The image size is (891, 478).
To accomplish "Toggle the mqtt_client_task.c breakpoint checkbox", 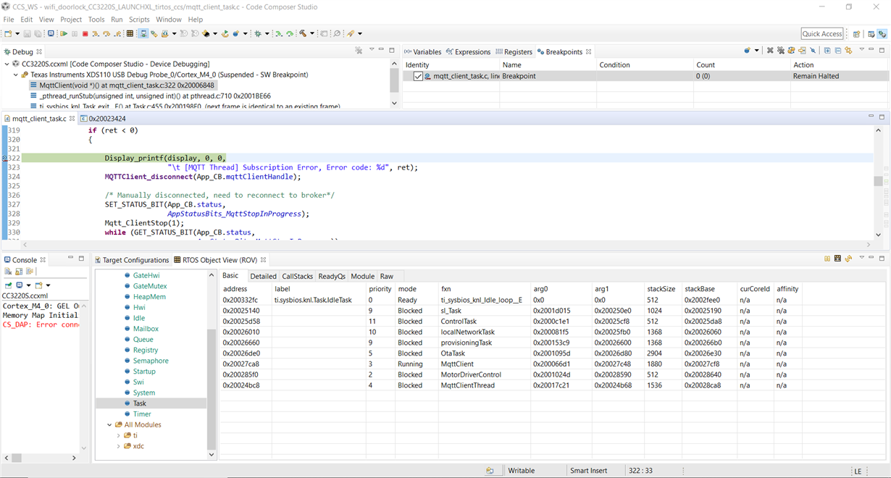I will coord(418,76).
